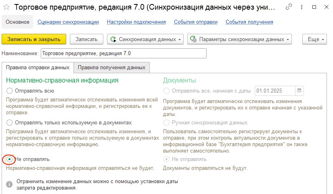Click the info icon near edit restriction note
Screen dimensions: 333x194
(9, 184)
